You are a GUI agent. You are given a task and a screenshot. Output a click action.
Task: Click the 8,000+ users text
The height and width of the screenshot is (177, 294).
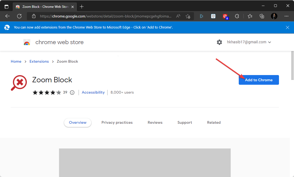[122, 92]
